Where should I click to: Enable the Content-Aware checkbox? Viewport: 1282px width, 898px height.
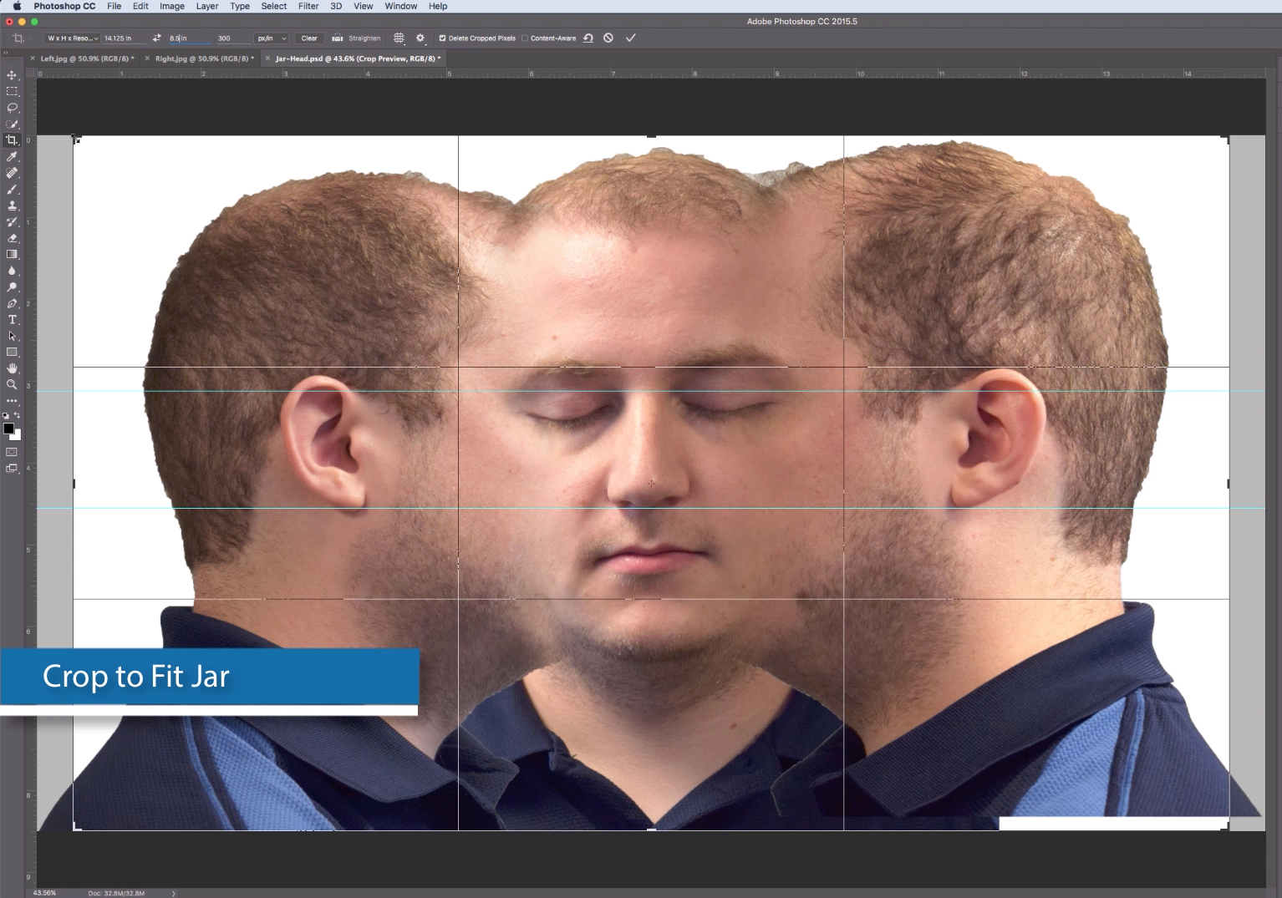click(524, 38)
